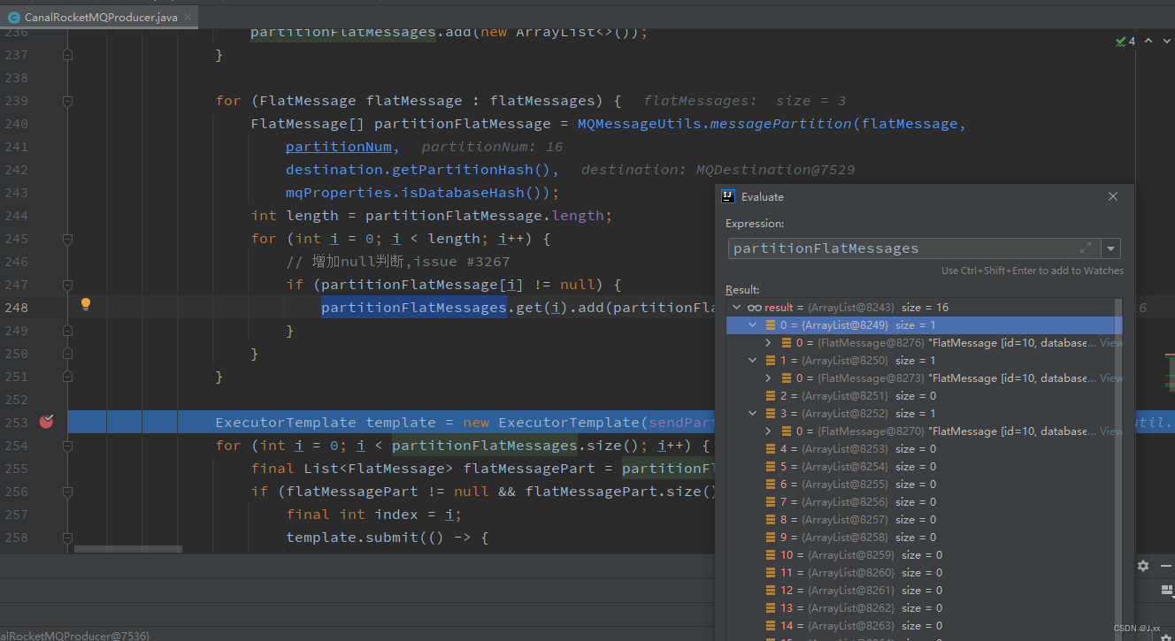Click line number 252 in the gutter
The height and width of the screenshot is (641, 1175).
[16, 400]
